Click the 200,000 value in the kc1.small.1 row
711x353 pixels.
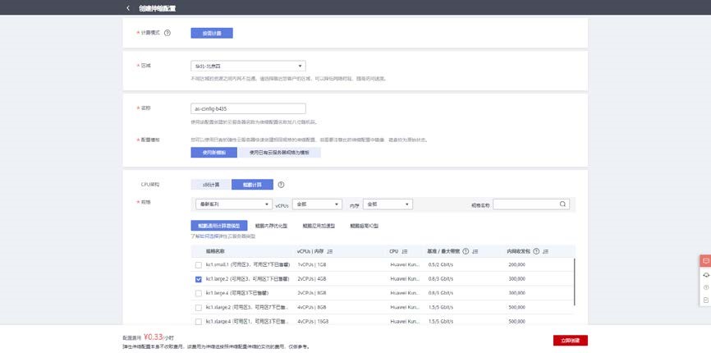tap(517, 265)
